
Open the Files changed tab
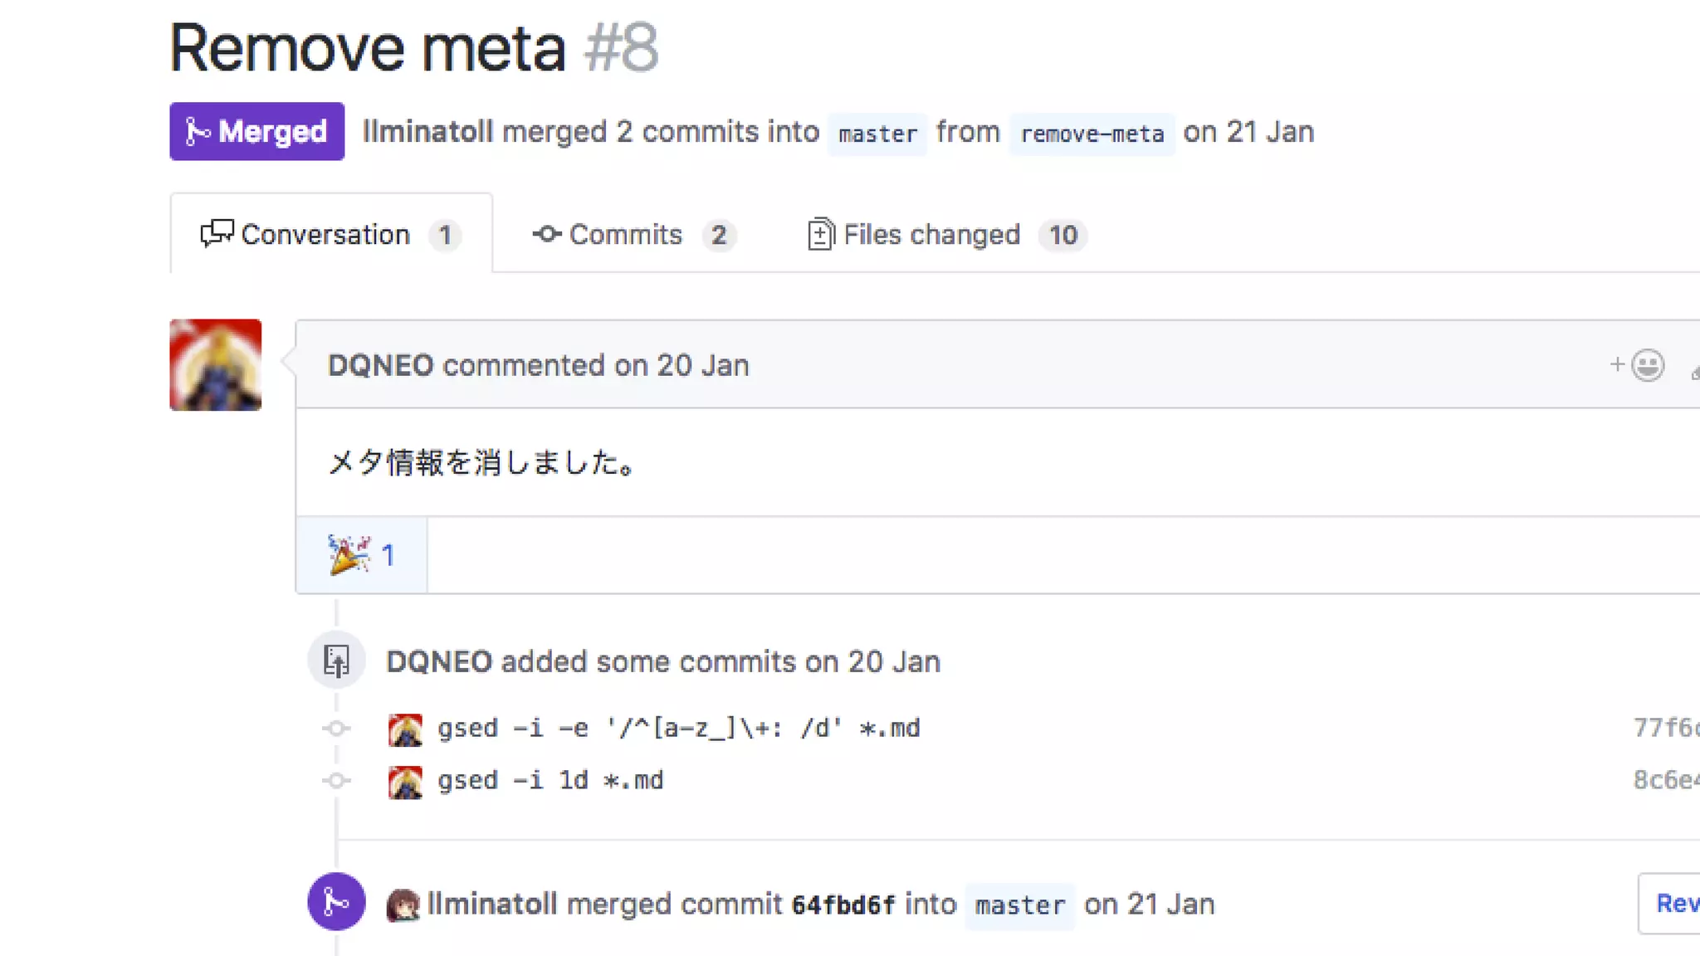point(946,235)
